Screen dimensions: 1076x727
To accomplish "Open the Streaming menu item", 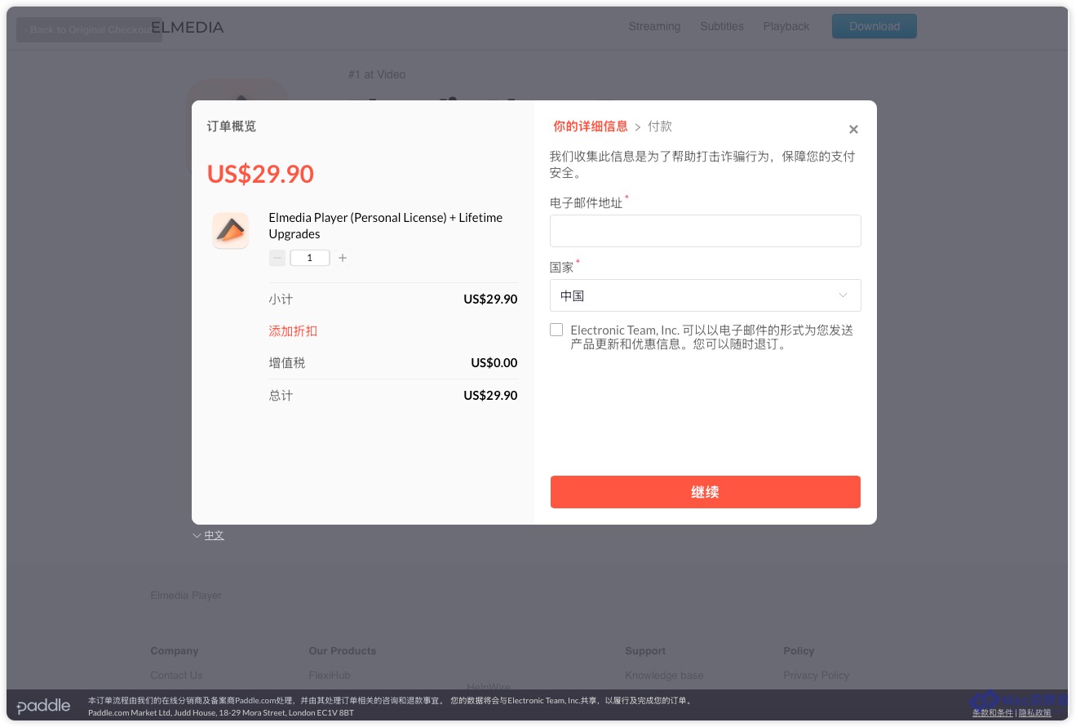I will pos(654,26).
